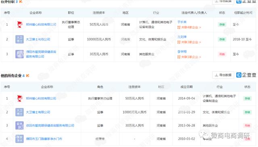Click 2013-06-28 founding date cell
Screen dimensions: 258x147
[186, 126]
